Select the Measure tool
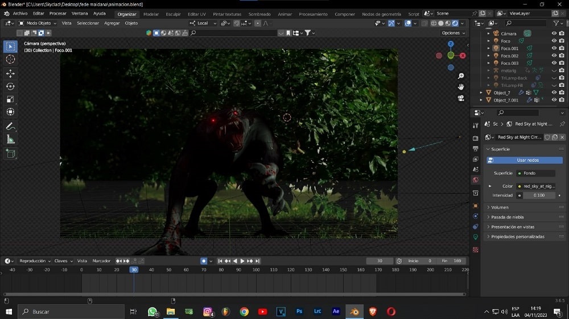 pyautogui.click(x=10, y=139)
